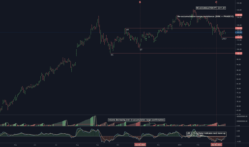Click the Mar 01, 2021 date tag
Viewport: 249px width, 147px height.
click(216, 145)
